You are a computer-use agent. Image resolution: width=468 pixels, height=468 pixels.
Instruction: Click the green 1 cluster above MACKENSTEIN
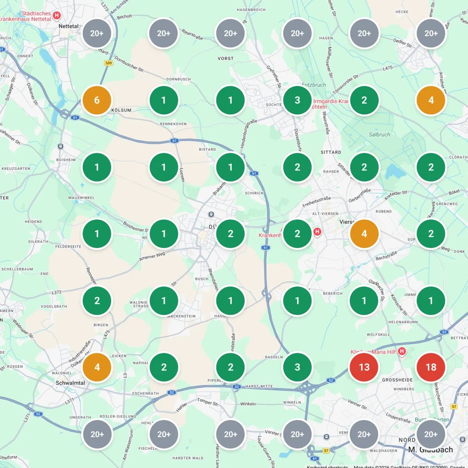click(x=163, y=300)
